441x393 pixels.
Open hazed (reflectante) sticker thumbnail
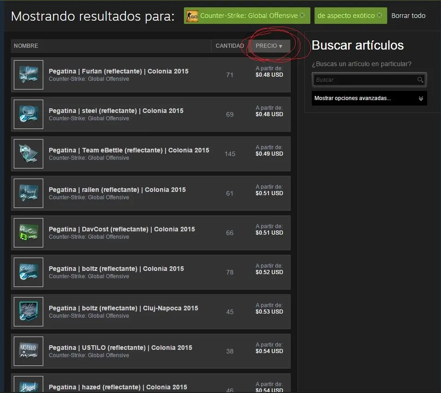point(29,384)
